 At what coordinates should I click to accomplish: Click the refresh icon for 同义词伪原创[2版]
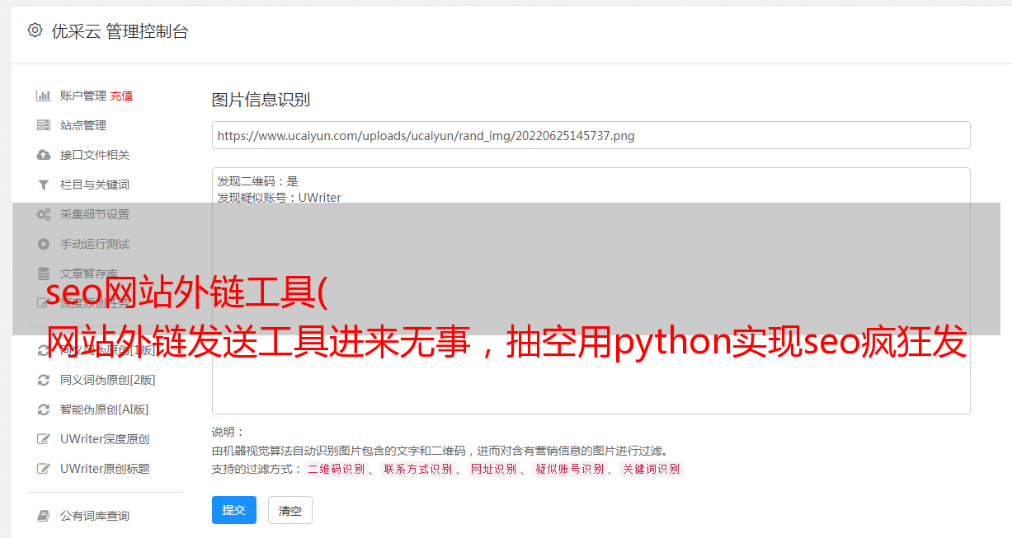pos(44,380)
